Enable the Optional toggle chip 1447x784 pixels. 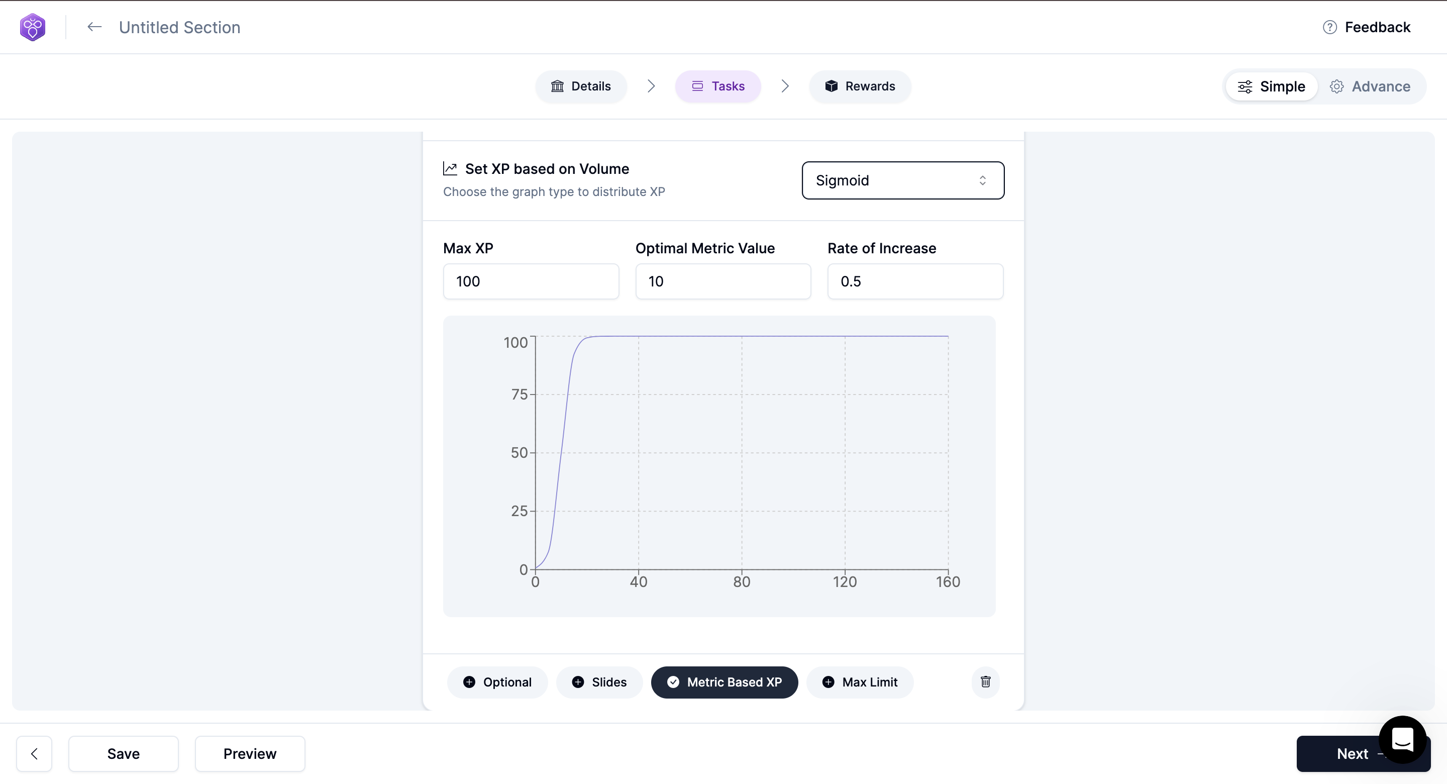point(497,681)
